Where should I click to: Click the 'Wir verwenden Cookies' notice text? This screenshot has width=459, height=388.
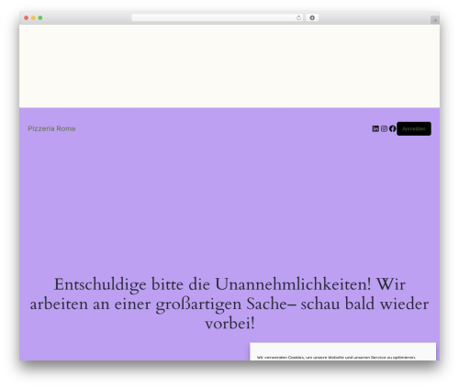coord(336,357)
